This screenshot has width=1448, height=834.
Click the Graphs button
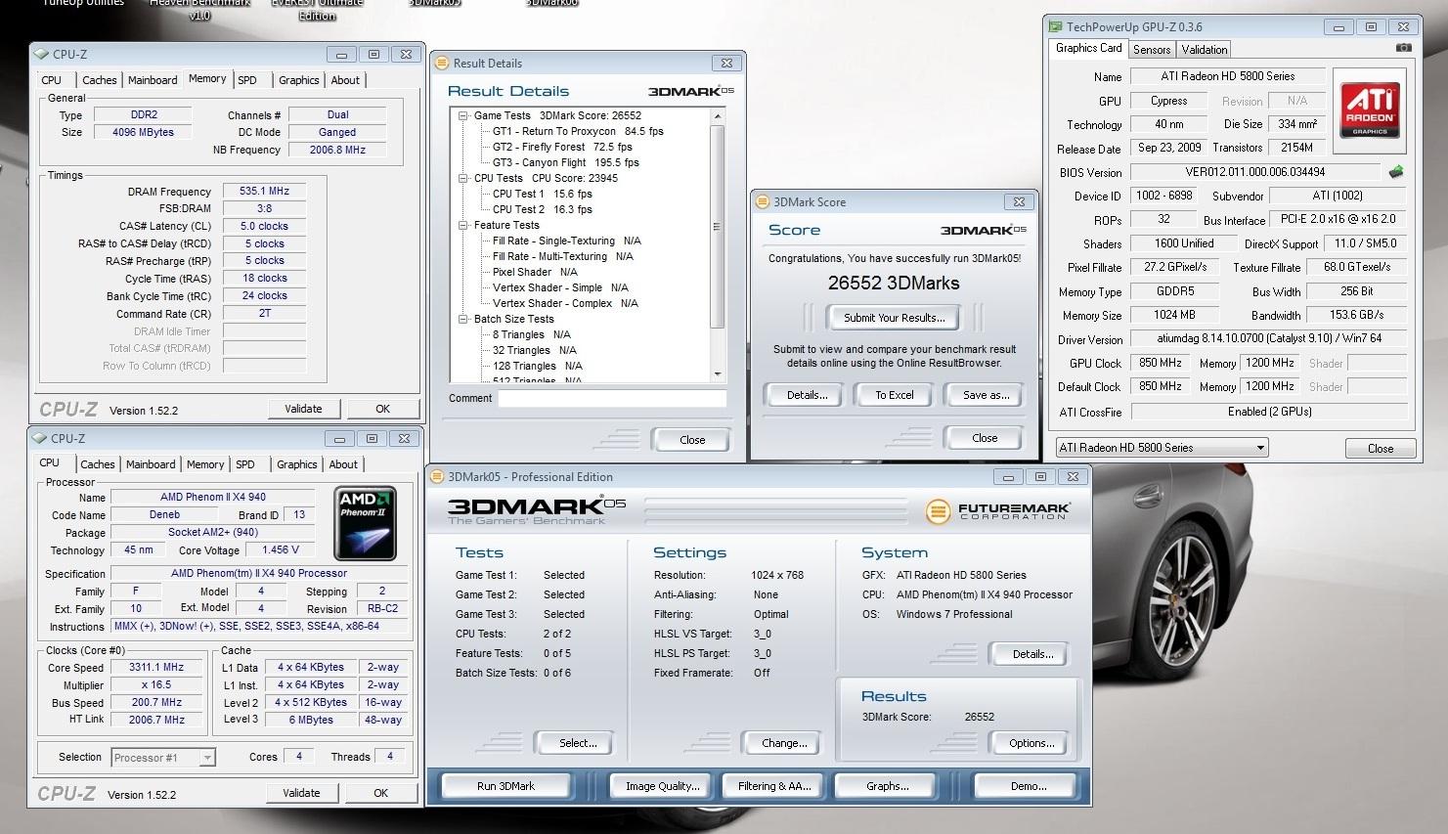888,786
